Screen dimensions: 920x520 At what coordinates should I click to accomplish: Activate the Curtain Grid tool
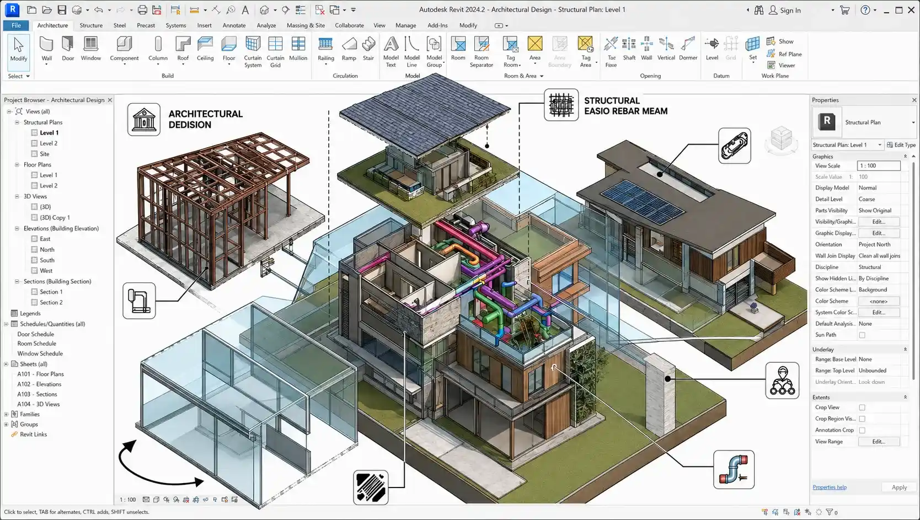click(x=275, y=52)
